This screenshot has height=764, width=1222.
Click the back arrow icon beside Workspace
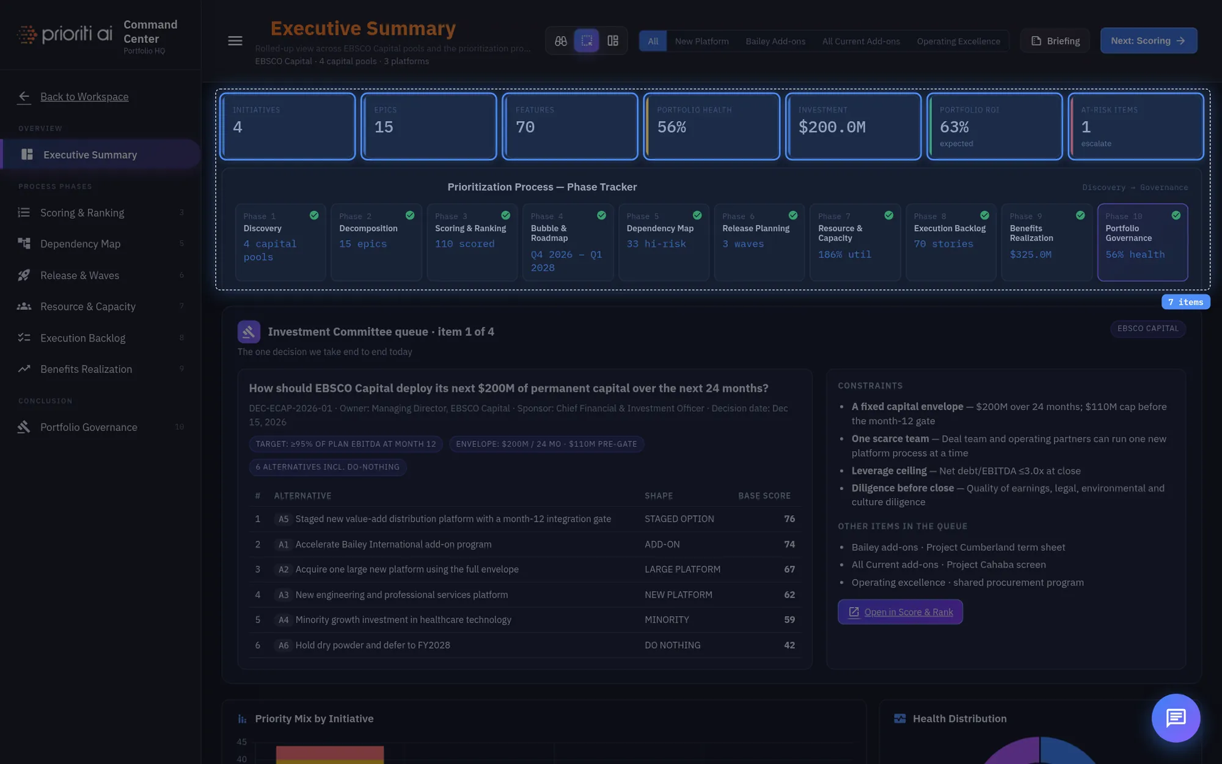click(24, 97)
